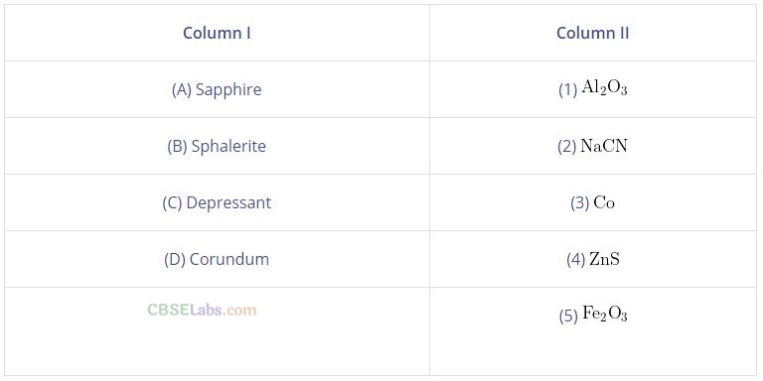Click the Al2O3 chemical formula
Image resolution: width=763 pixels, height=381 pixels.
coord(604,88)
